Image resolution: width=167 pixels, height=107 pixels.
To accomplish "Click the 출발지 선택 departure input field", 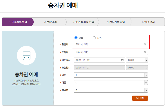I will tap(111, 45).
